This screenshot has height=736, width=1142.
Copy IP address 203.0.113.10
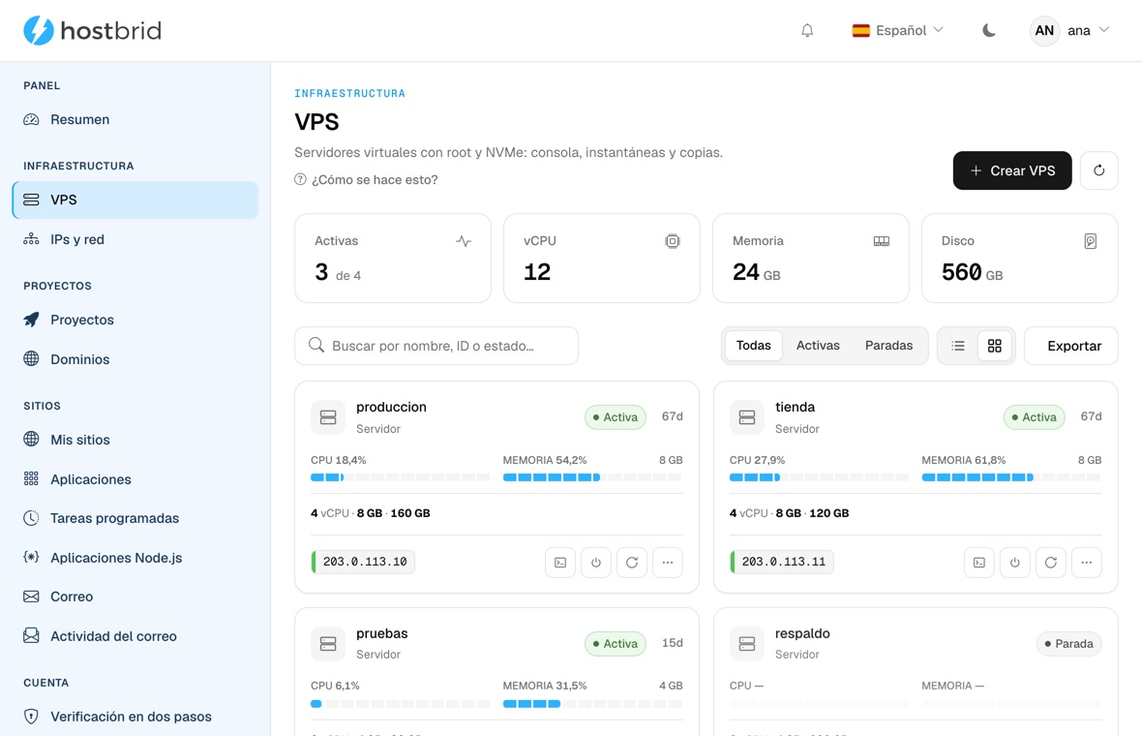pyautogui.click(x=363, y=562)
